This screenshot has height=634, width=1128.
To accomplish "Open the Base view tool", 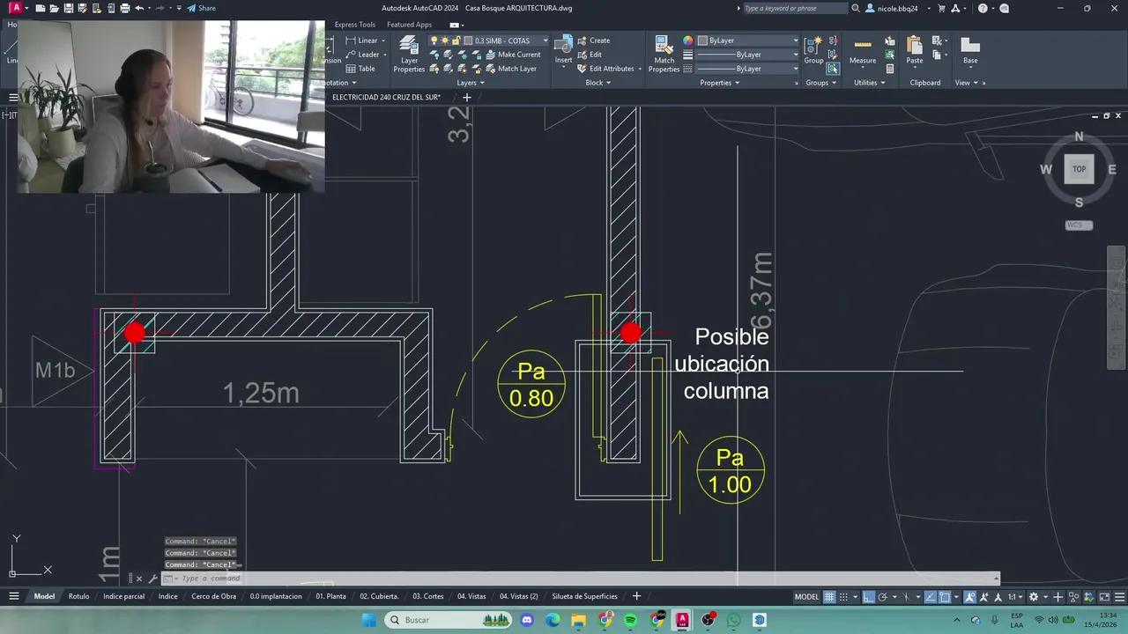I will (970, 50).
